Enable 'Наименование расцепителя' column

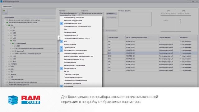coord(74,54)
